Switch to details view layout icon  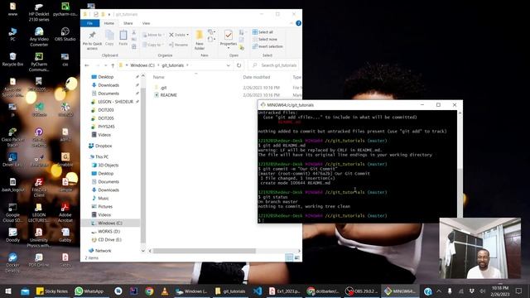[x=289, y=257]
